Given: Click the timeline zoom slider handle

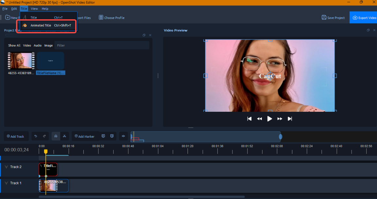Looking at the screenshot, I should pyautogui.click(x=280, y=136).
